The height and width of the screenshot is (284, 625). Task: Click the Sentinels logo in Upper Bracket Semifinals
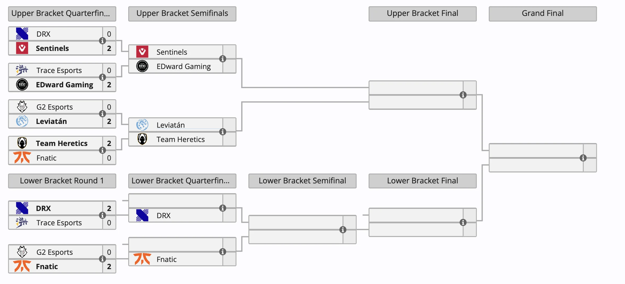tap(142, 52)
